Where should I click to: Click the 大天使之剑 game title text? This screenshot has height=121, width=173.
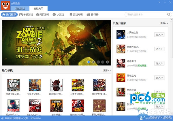[x=133, y=33]
